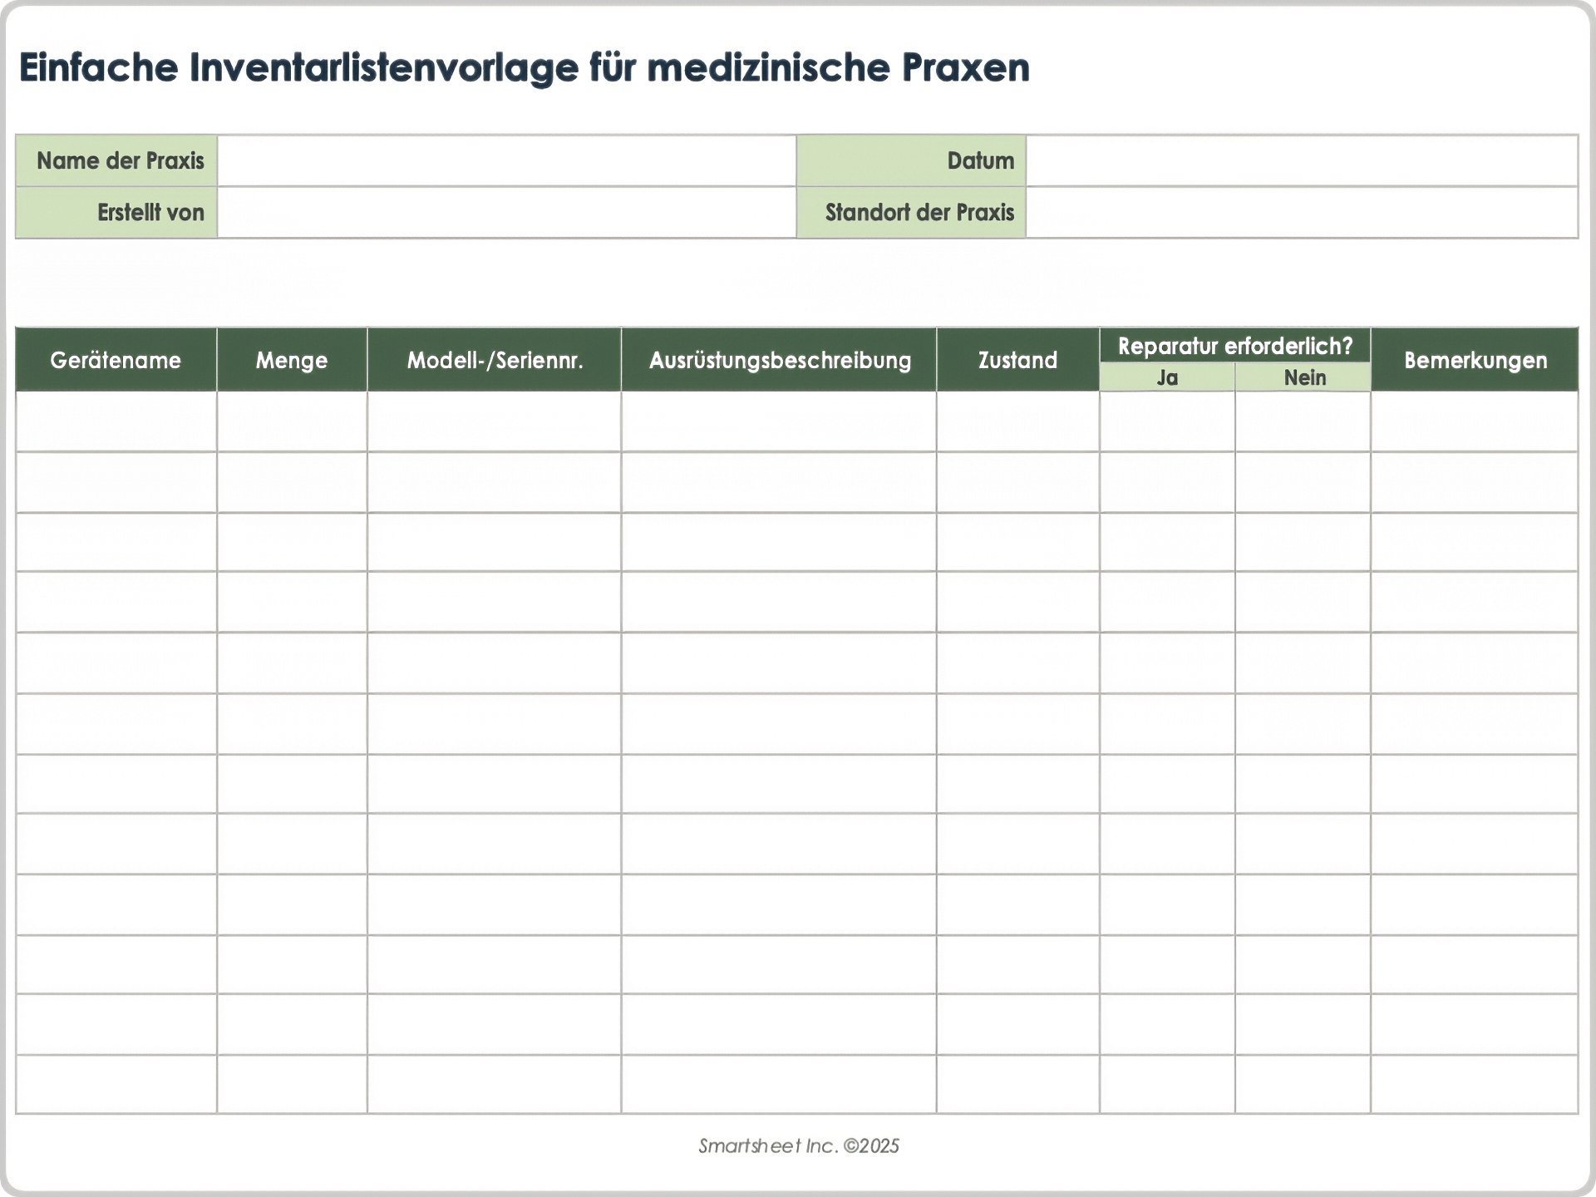Click the Name der Praxis input field
Viewport: 1596px width, 1197px height.
click(x=506, y=161)
